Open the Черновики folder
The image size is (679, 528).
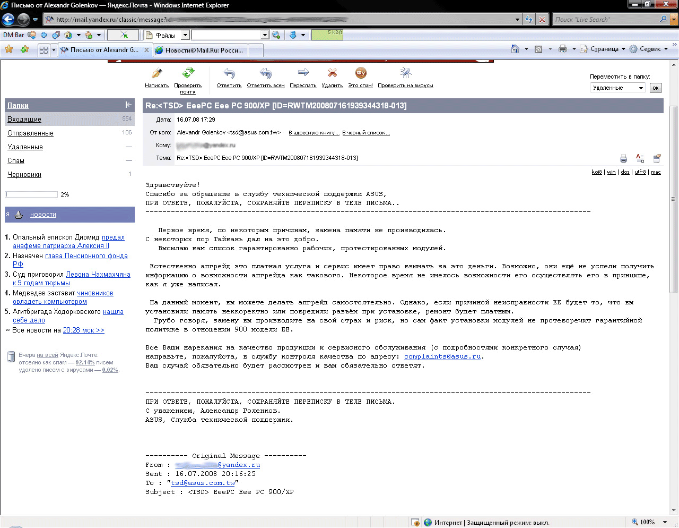tap(24, 175)
